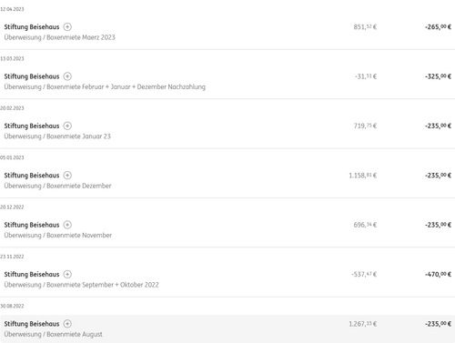Click plus icon on September + Oktober 2022 entry
The height and width of the screenshot is (343, 455).
click(x=67, y=274)
